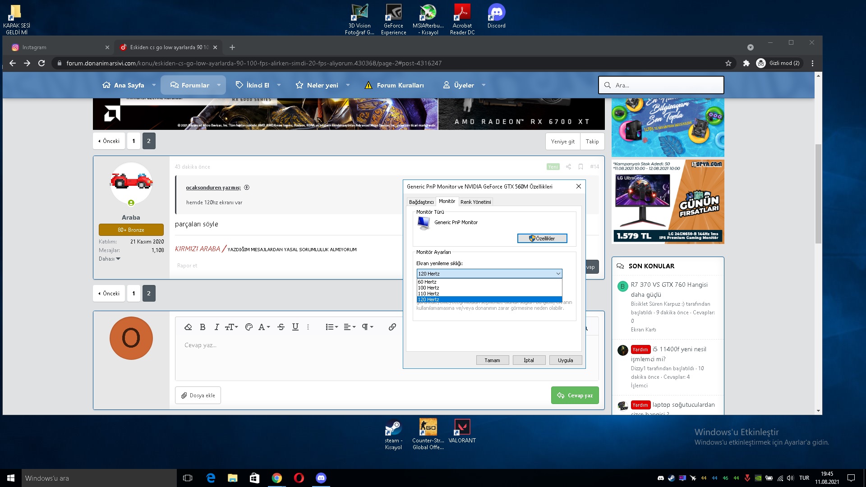This screenshot has width=866, height=487.
Task: Bookmark page with Chrome star icon
Action: pos(728,63)
